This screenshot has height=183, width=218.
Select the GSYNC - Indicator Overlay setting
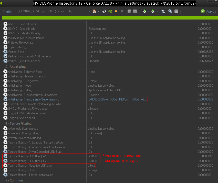pos(24,33)
